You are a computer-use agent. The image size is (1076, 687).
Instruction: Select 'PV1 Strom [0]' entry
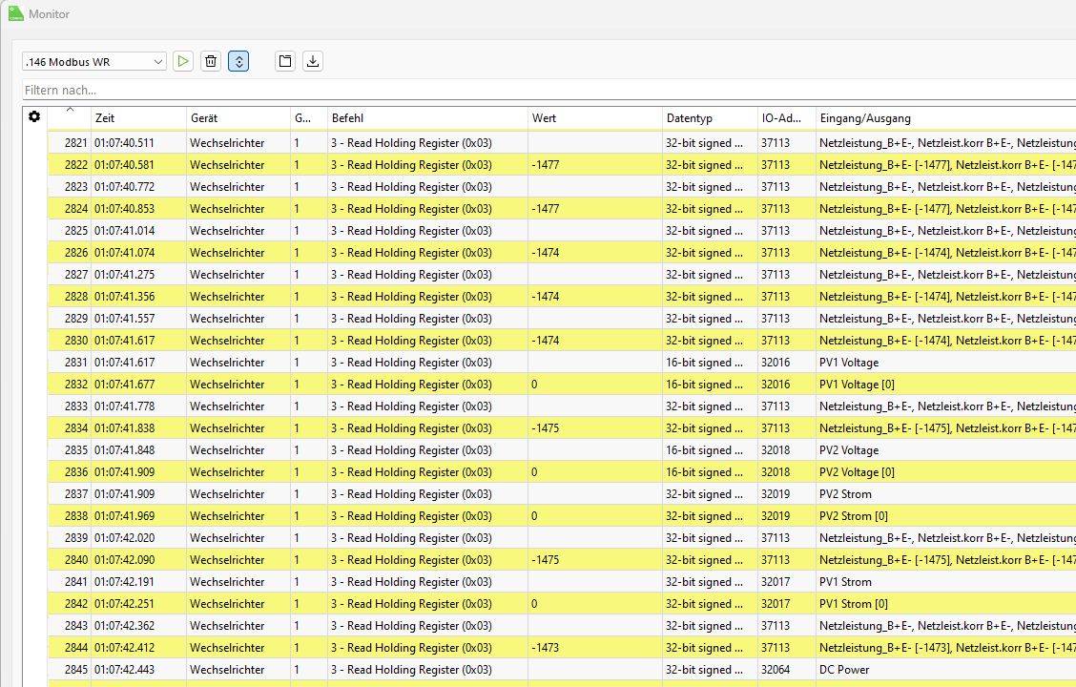854,604
